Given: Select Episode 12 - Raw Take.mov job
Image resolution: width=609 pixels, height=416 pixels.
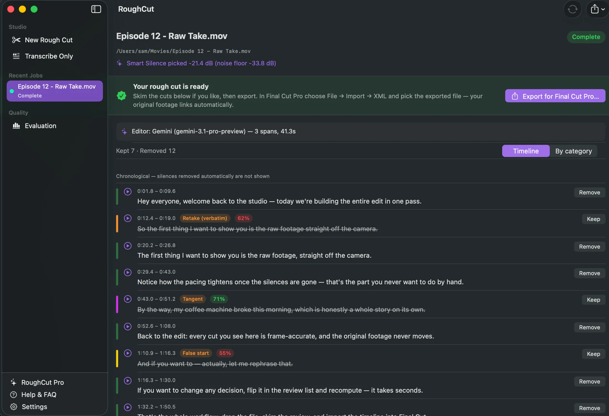Looking at the screenshot, I should click(55, 91).
